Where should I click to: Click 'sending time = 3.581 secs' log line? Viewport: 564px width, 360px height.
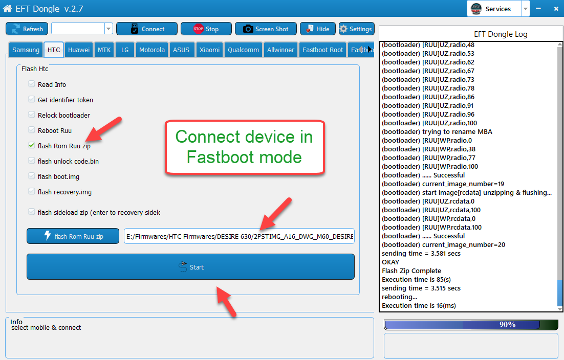tap(421, 253)
